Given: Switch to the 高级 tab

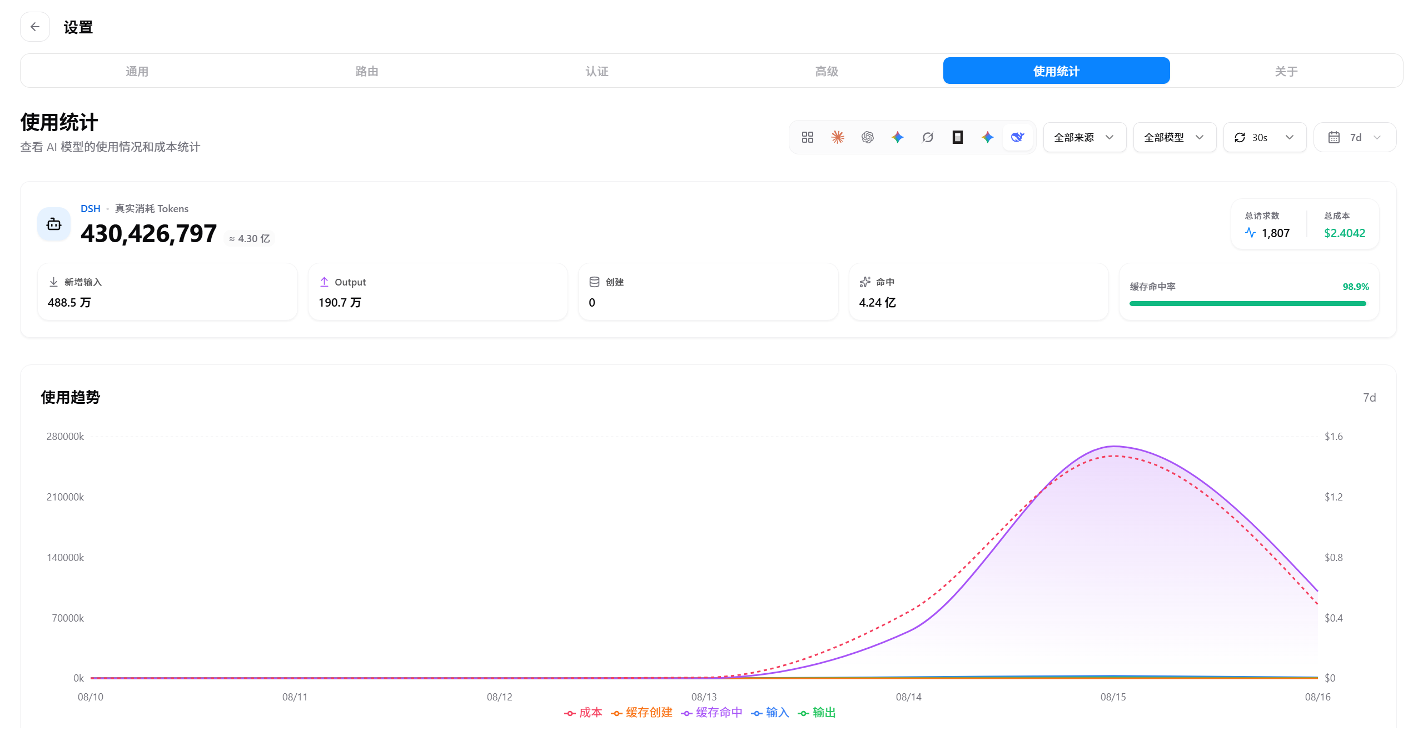Looking at the screenshot, I should click(x=827, y=71).
